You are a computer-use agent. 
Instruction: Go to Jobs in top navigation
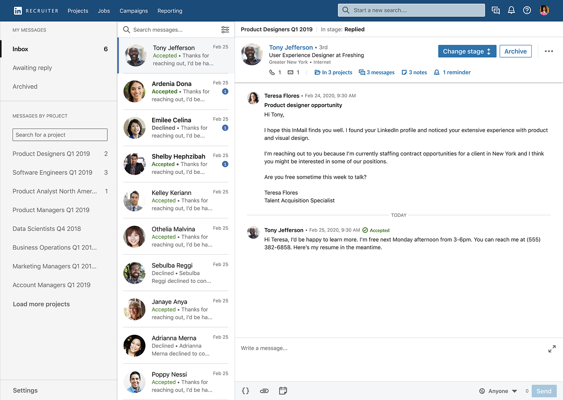click(x=104, y=11)
